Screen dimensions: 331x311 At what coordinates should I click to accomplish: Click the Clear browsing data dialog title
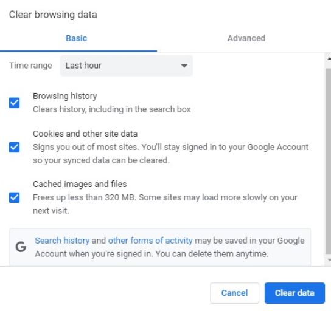(53, 15)
